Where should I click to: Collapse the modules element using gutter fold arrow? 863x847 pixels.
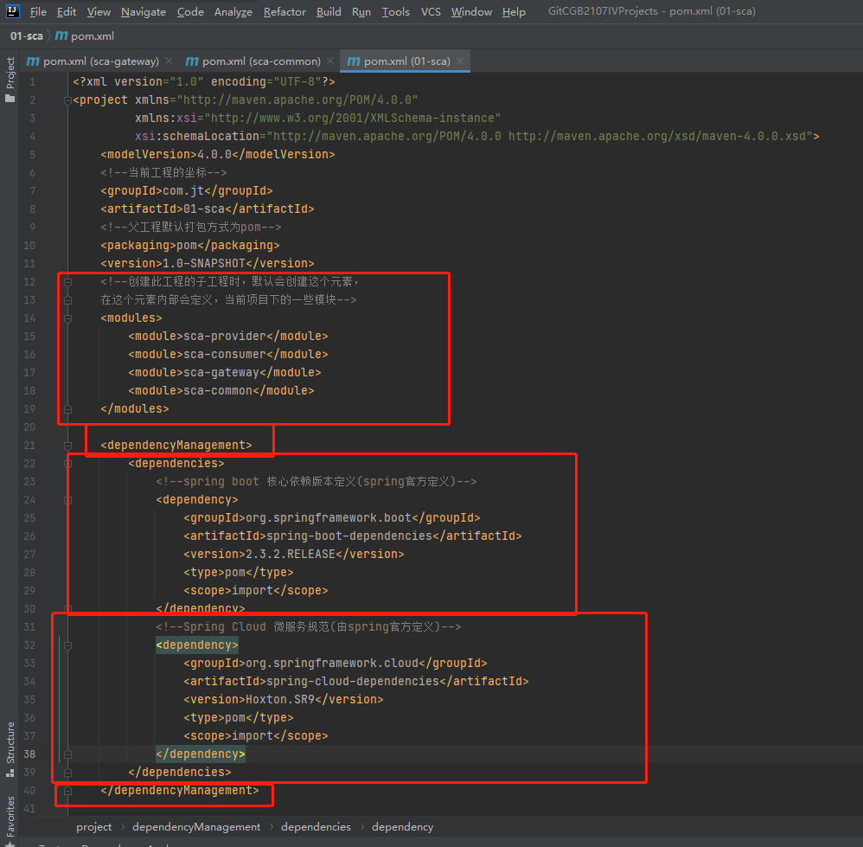tap(66, 318)
